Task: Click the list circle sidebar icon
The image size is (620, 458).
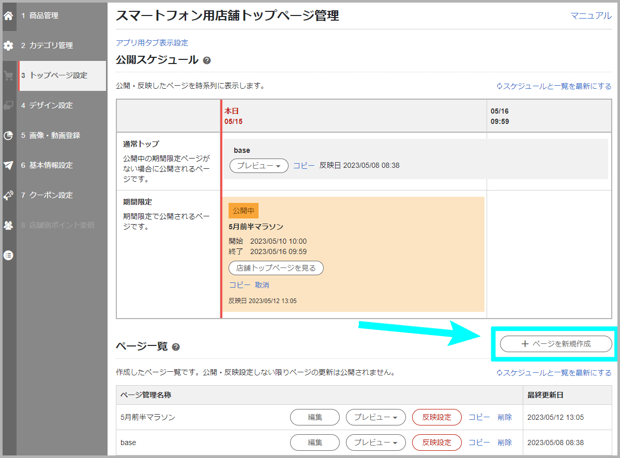Action: click(x=8, y=255)
